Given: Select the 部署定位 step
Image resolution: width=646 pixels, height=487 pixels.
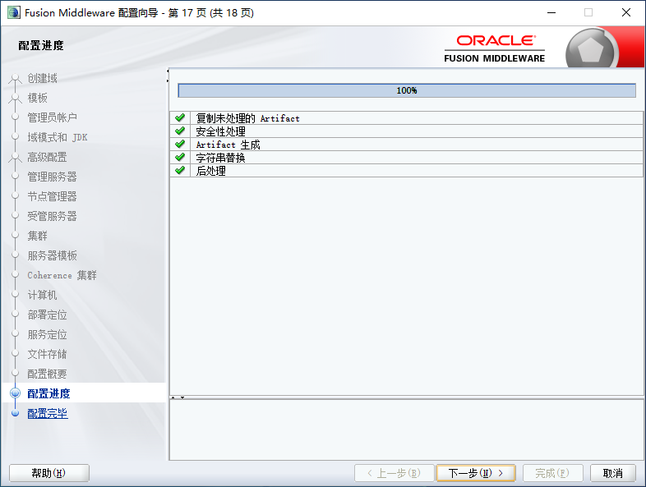Looking at the screenshot, I should [x=47, y=315].
